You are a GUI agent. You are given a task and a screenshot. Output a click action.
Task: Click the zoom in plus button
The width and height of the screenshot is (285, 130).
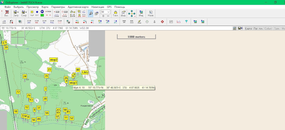(103, 16)
